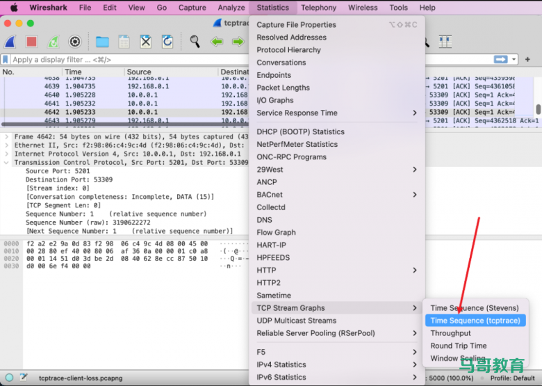
Task: Collapse the Transmission Control Protocol section
Action: click(x=7, y=162)
